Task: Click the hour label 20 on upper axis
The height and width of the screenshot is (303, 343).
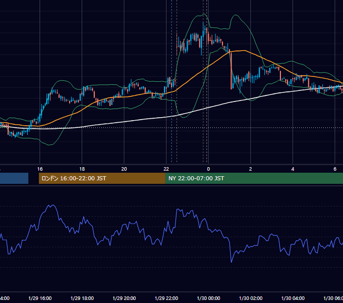Action: (124, 169)
